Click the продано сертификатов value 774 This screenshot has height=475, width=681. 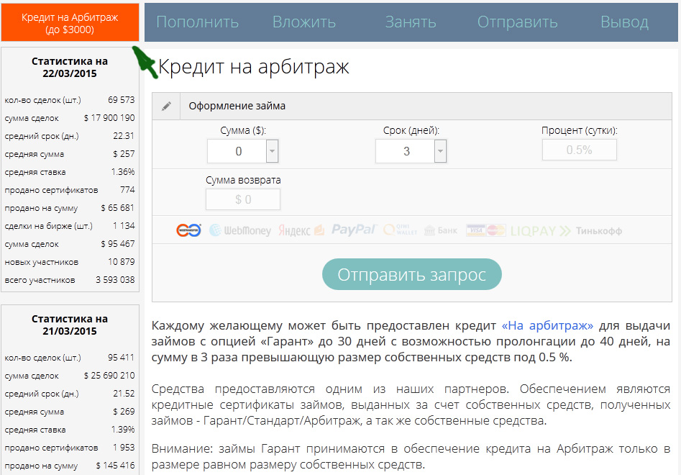click(x=128, y=190)
